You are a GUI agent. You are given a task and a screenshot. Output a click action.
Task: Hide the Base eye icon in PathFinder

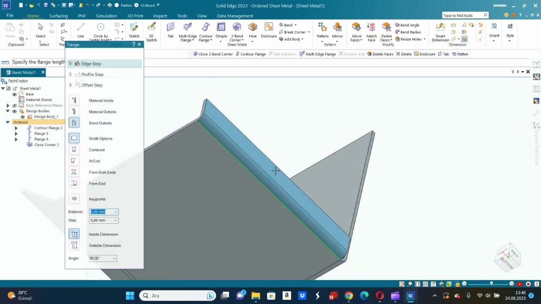tap(14, 94)
